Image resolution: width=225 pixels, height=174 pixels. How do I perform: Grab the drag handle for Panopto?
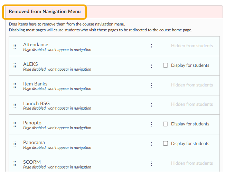click(15, 124)
